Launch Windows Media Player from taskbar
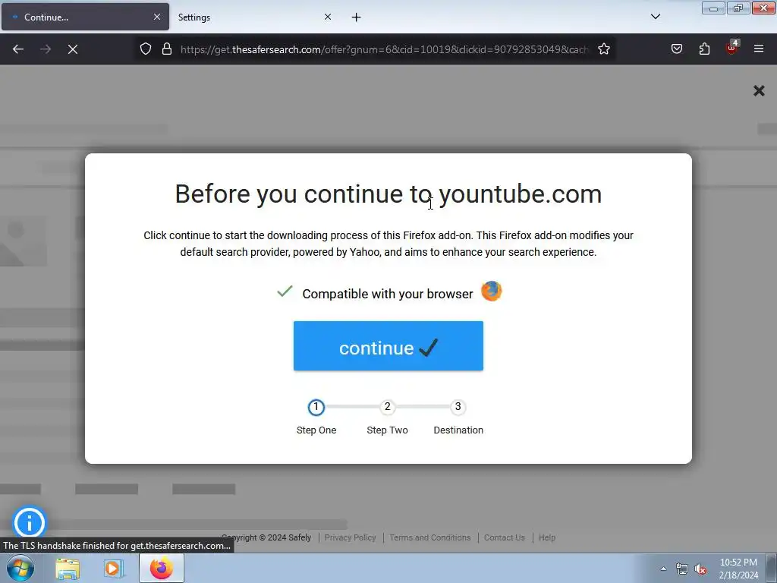The width and height of the screenshot is (777, 583). tap(114, 568)
